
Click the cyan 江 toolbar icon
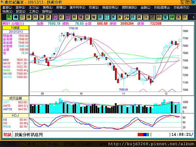(106, 17)
